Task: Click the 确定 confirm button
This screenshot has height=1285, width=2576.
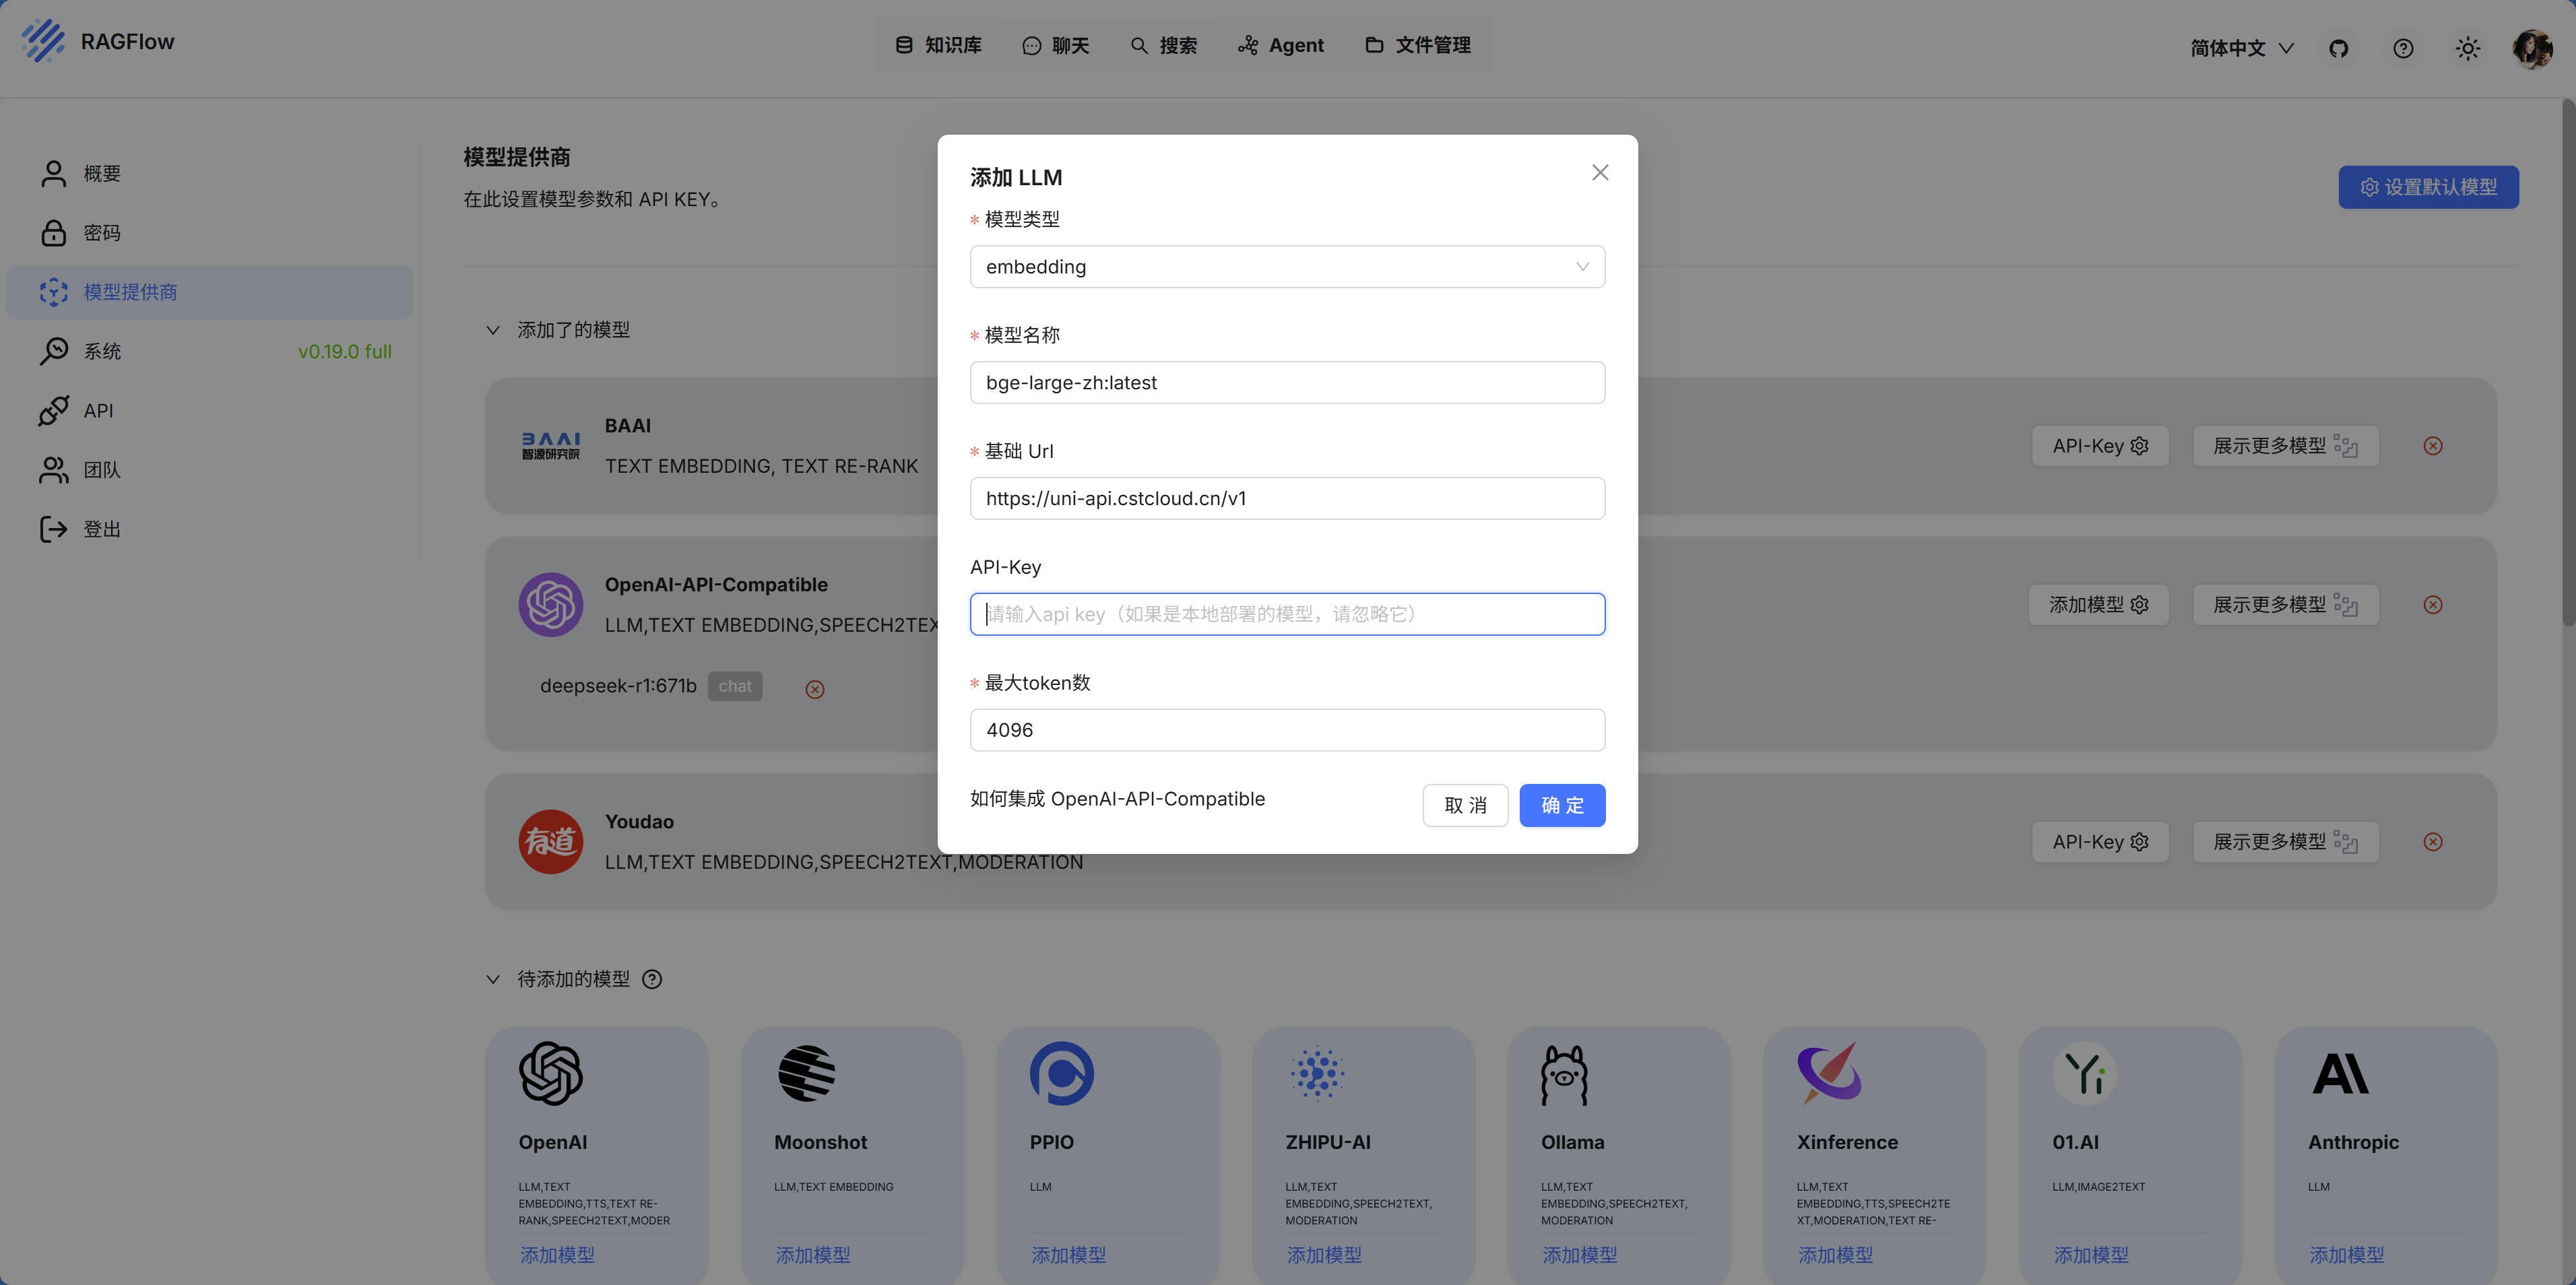Action: pos(1562,805)
